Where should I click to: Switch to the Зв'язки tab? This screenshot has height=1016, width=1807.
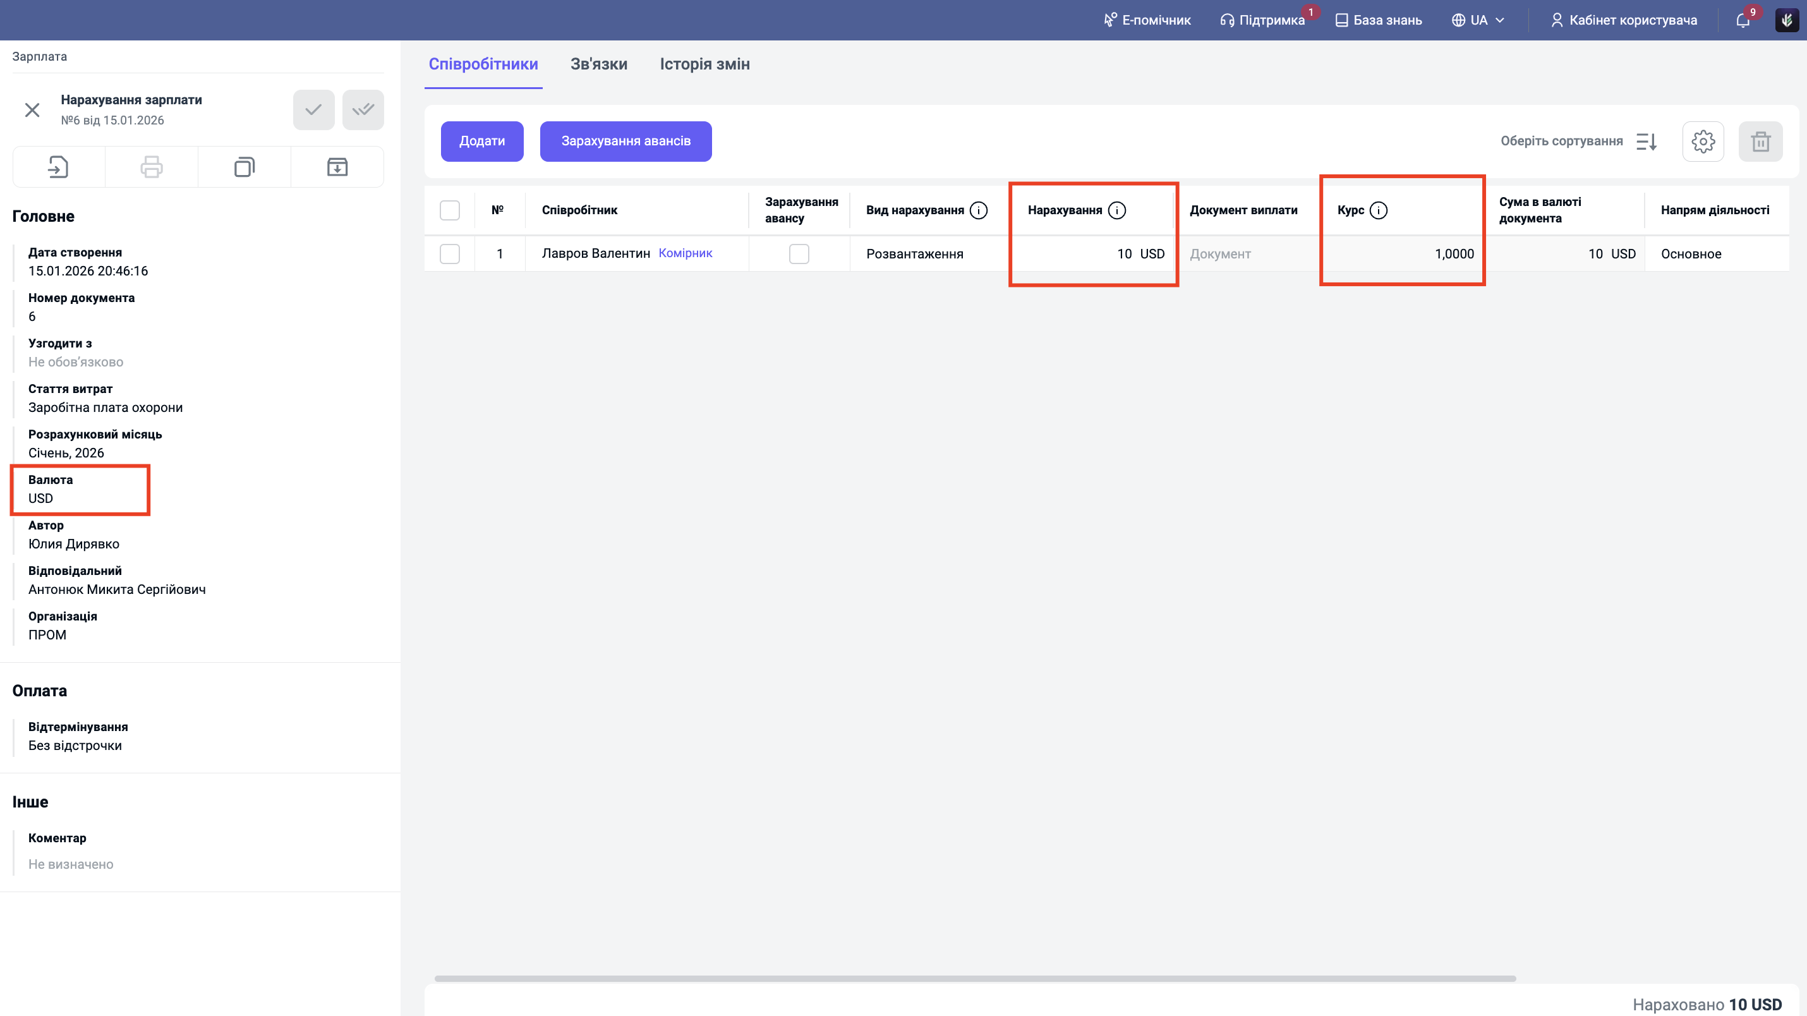point(598,64)
